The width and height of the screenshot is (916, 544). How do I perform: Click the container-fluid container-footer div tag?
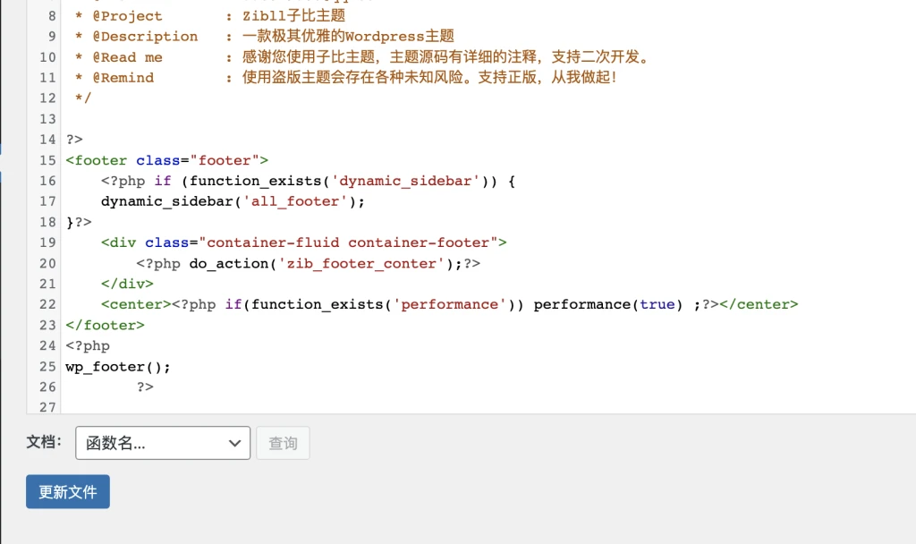[x=304, y=242]
